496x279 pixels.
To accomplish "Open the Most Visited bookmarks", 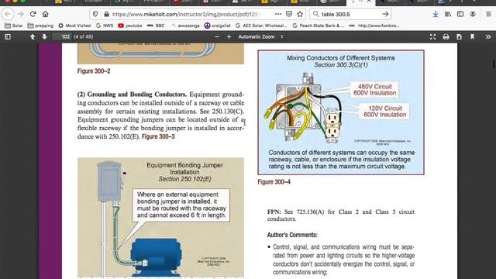I will (x=74, y=26).
